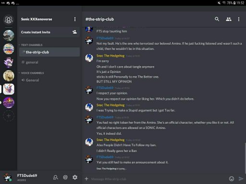
Task: Open user settings gear
Action: coord(75,177)
